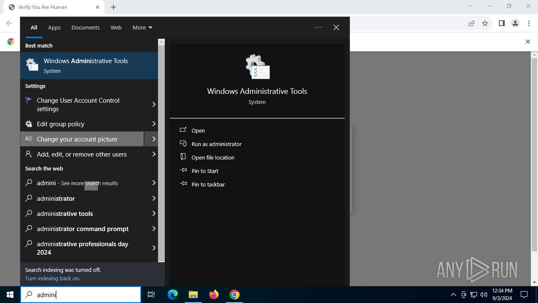The image size is (538, 303).
Task: Open Change User Account Control settings
Action: (82, 104)
